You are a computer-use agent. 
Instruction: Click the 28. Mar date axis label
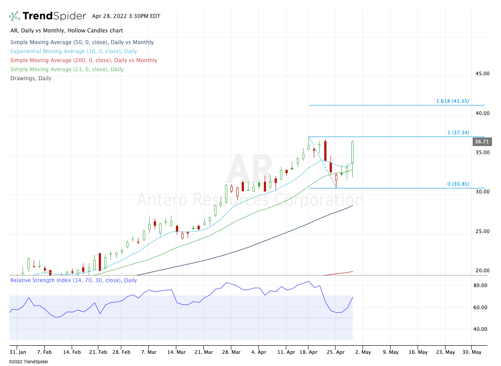(x=231, y=352)
